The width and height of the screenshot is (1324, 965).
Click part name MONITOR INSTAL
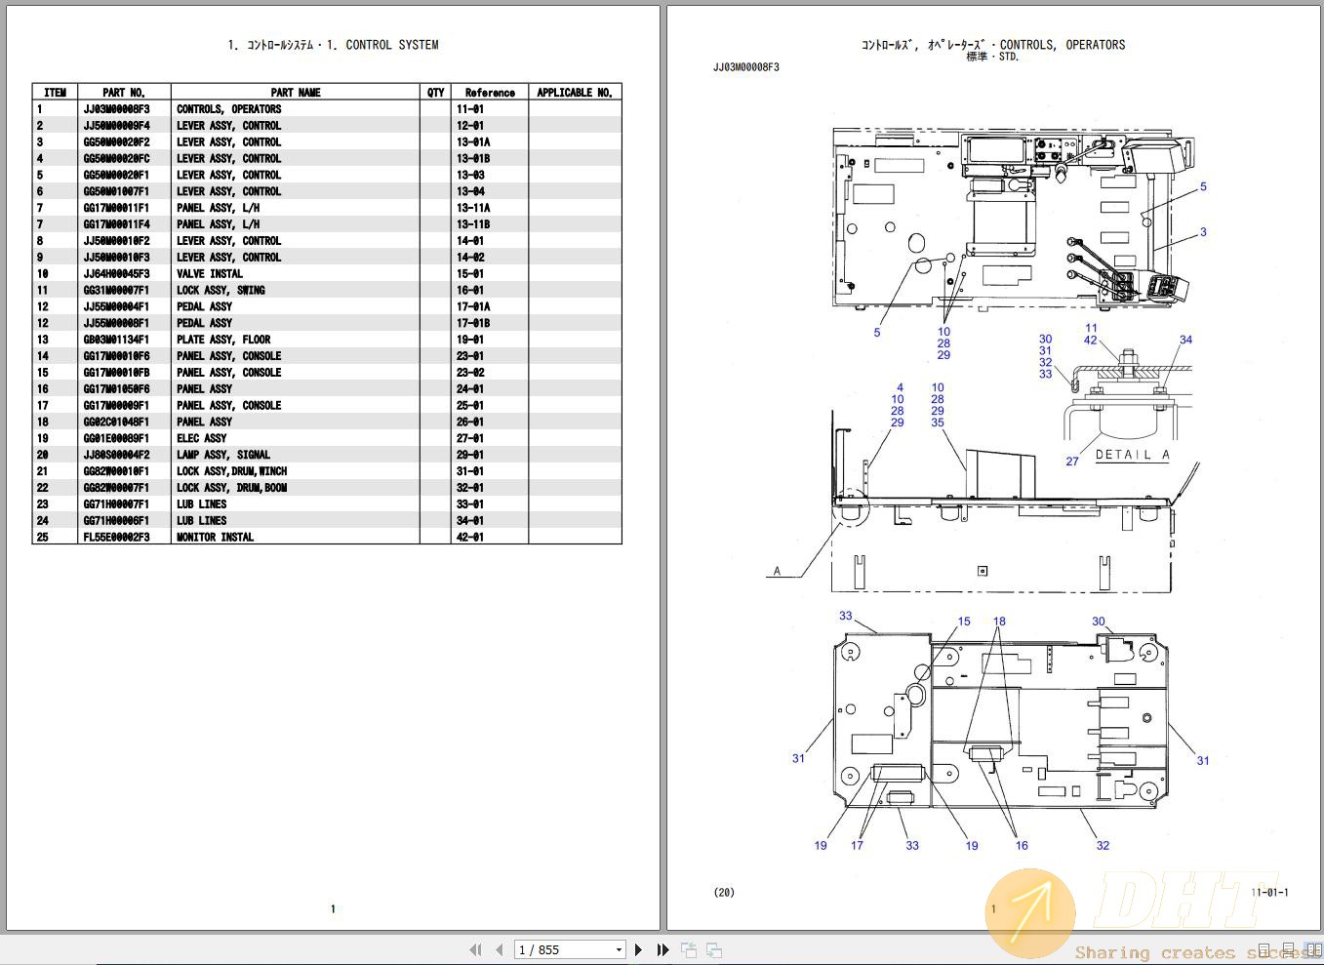[x=215, y=538]
